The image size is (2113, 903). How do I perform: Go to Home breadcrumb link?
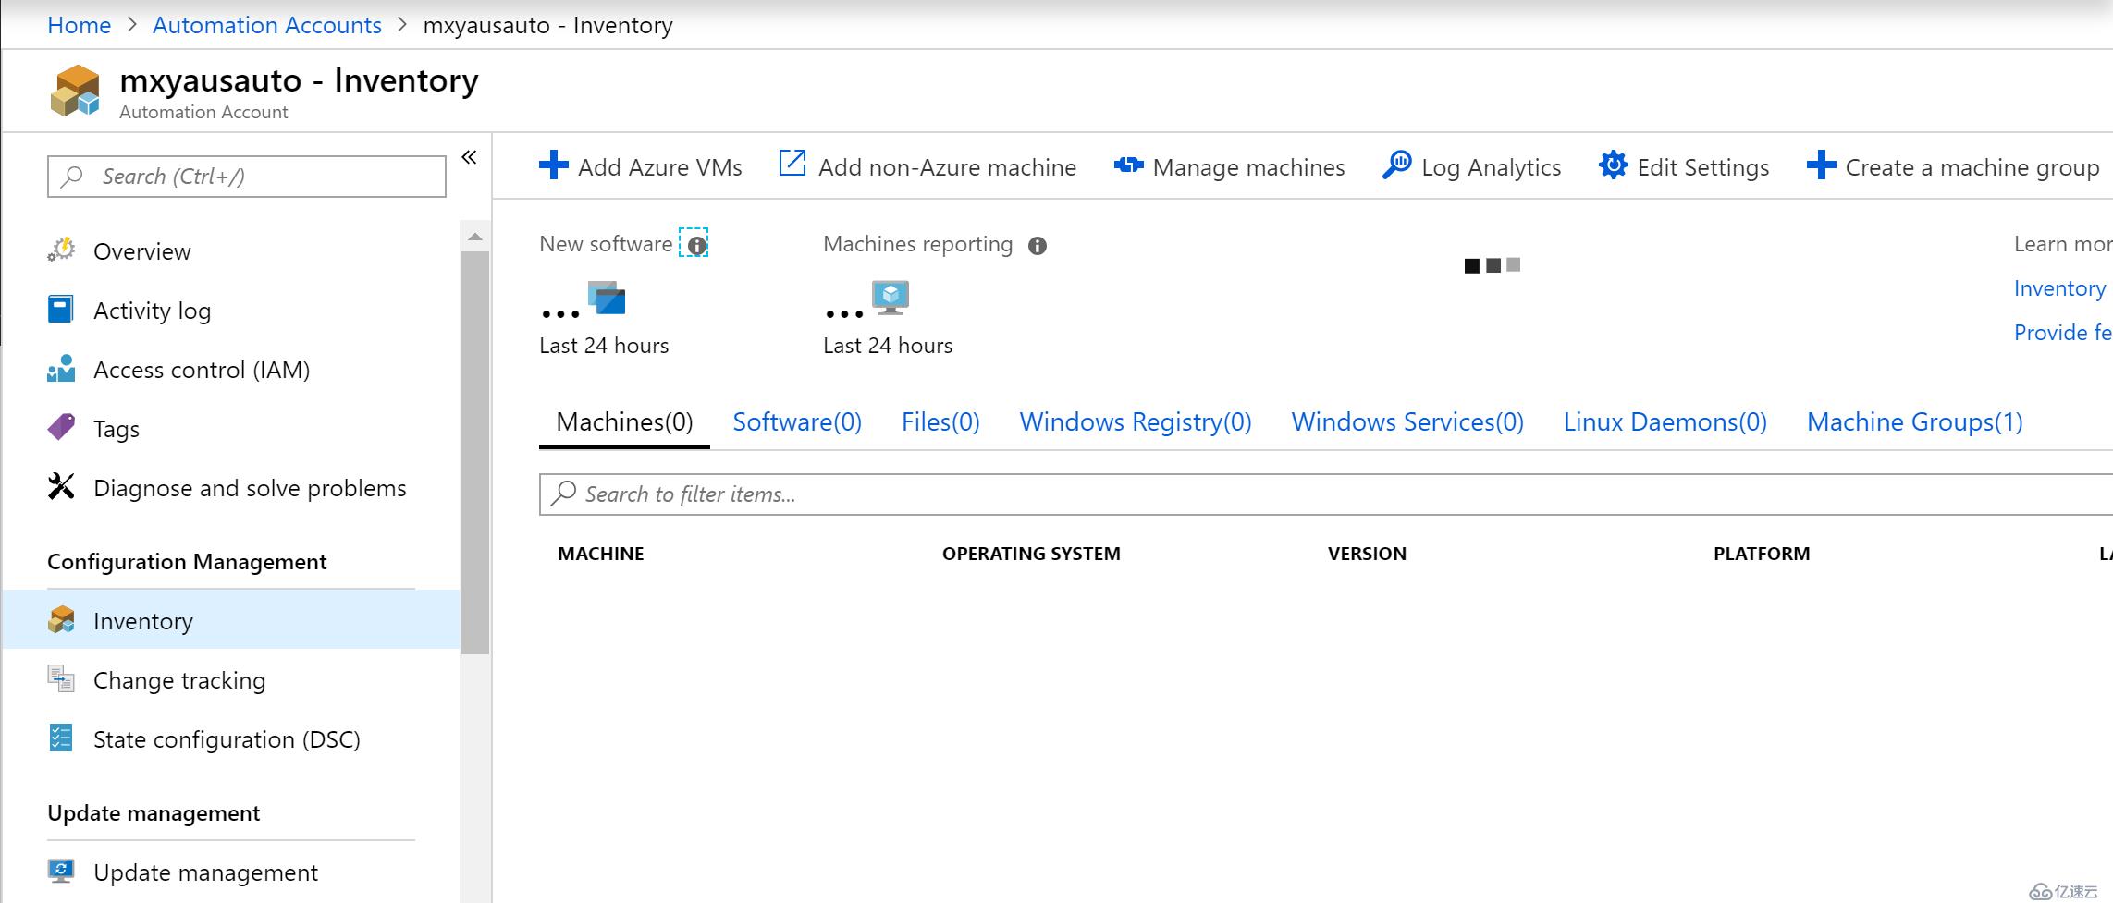[x=80, y=25]
